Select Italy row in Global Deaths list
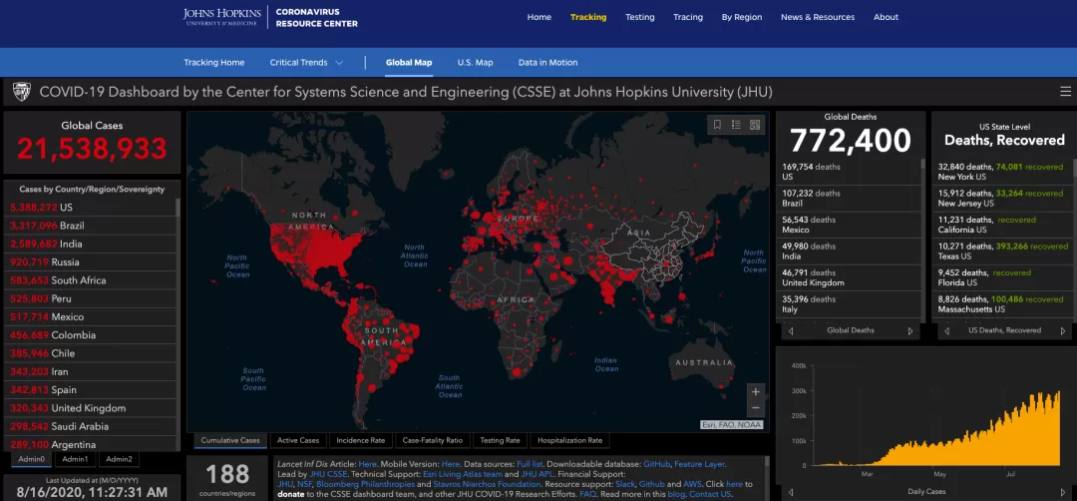Image resolution: width=1077 pixels, height=501 pixels. click(x=849, y=304)
